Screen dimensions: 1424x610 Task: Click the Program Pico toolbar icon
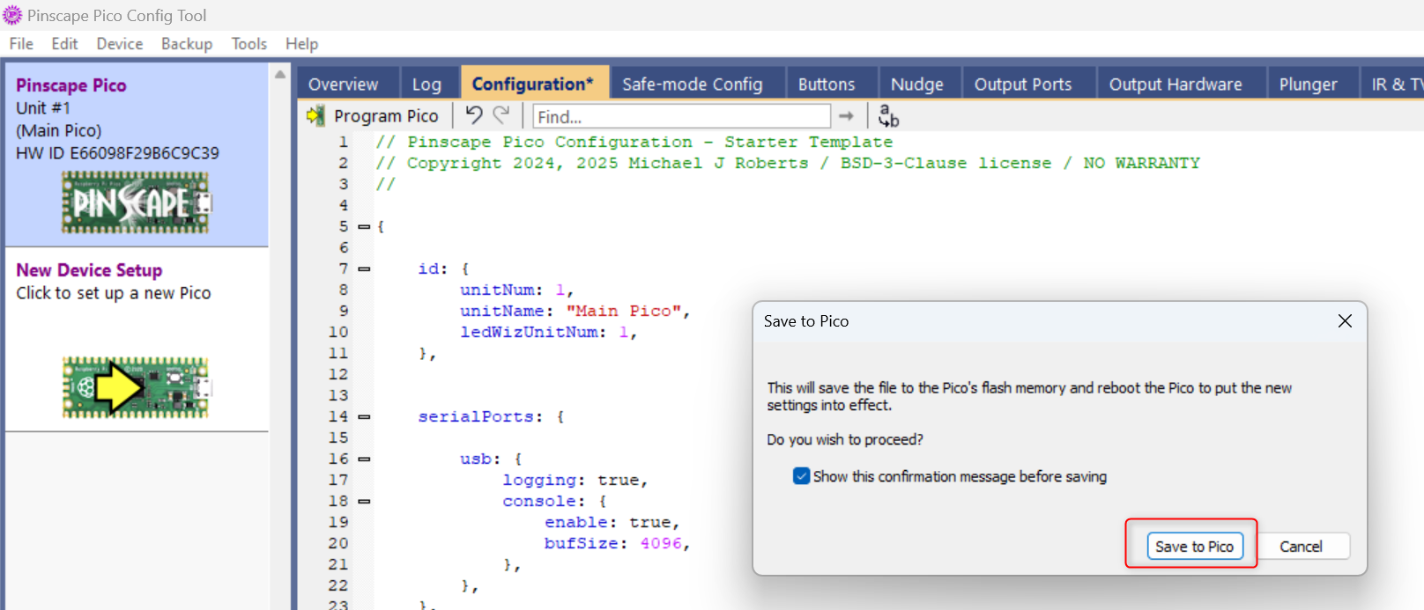tap(315, 116)
